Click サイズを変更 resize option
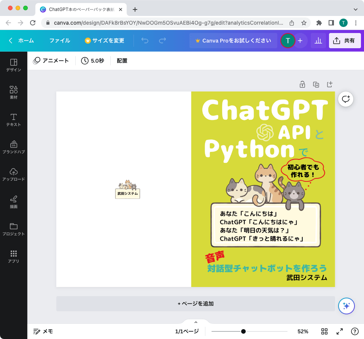The height and width of the screenshot is (339, 364). (x=105, y=41)
